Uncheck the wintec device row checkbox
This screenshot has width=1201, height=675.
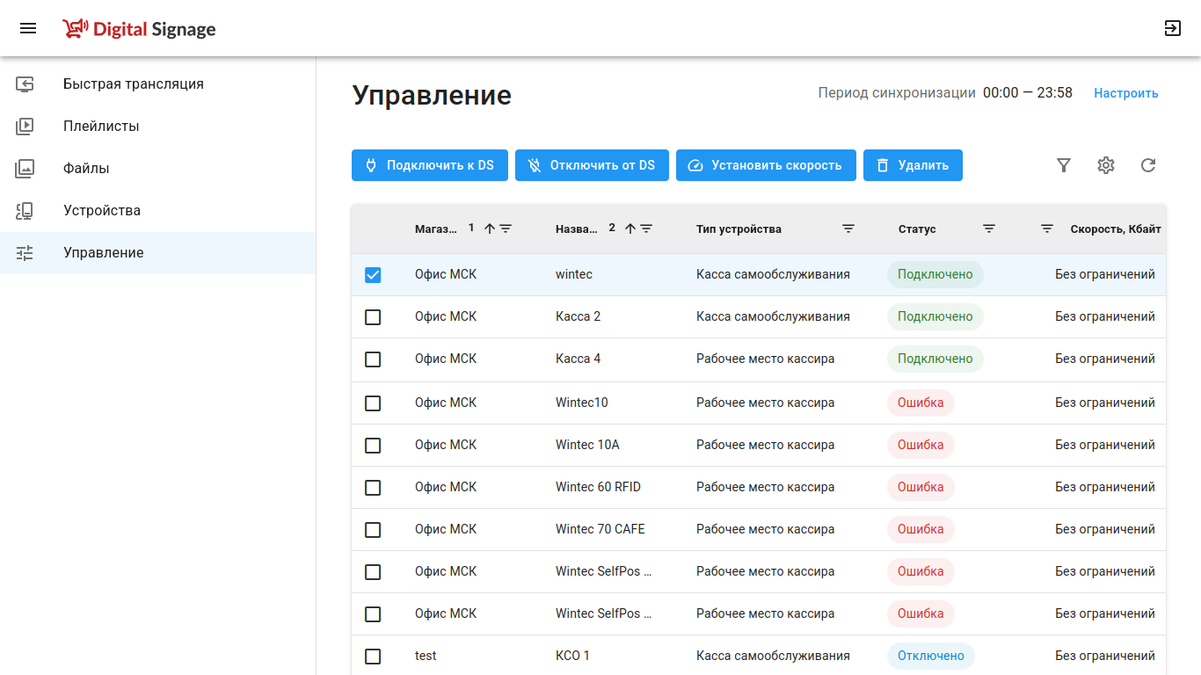click(373, 275)
